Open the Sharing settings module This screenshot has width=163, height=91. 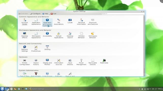[47, 48]
